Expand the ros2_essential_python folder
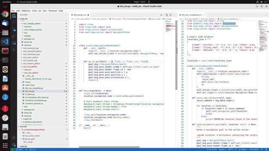The image size is (269, 151). (43, 51)
